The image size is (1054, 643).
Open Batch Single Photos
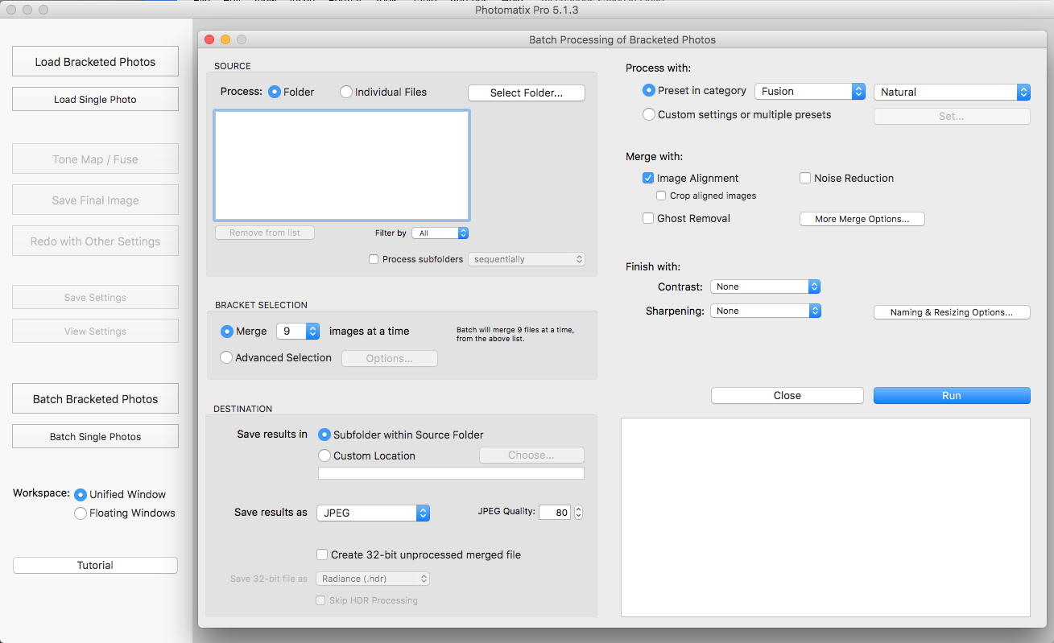tap(95, 437)
